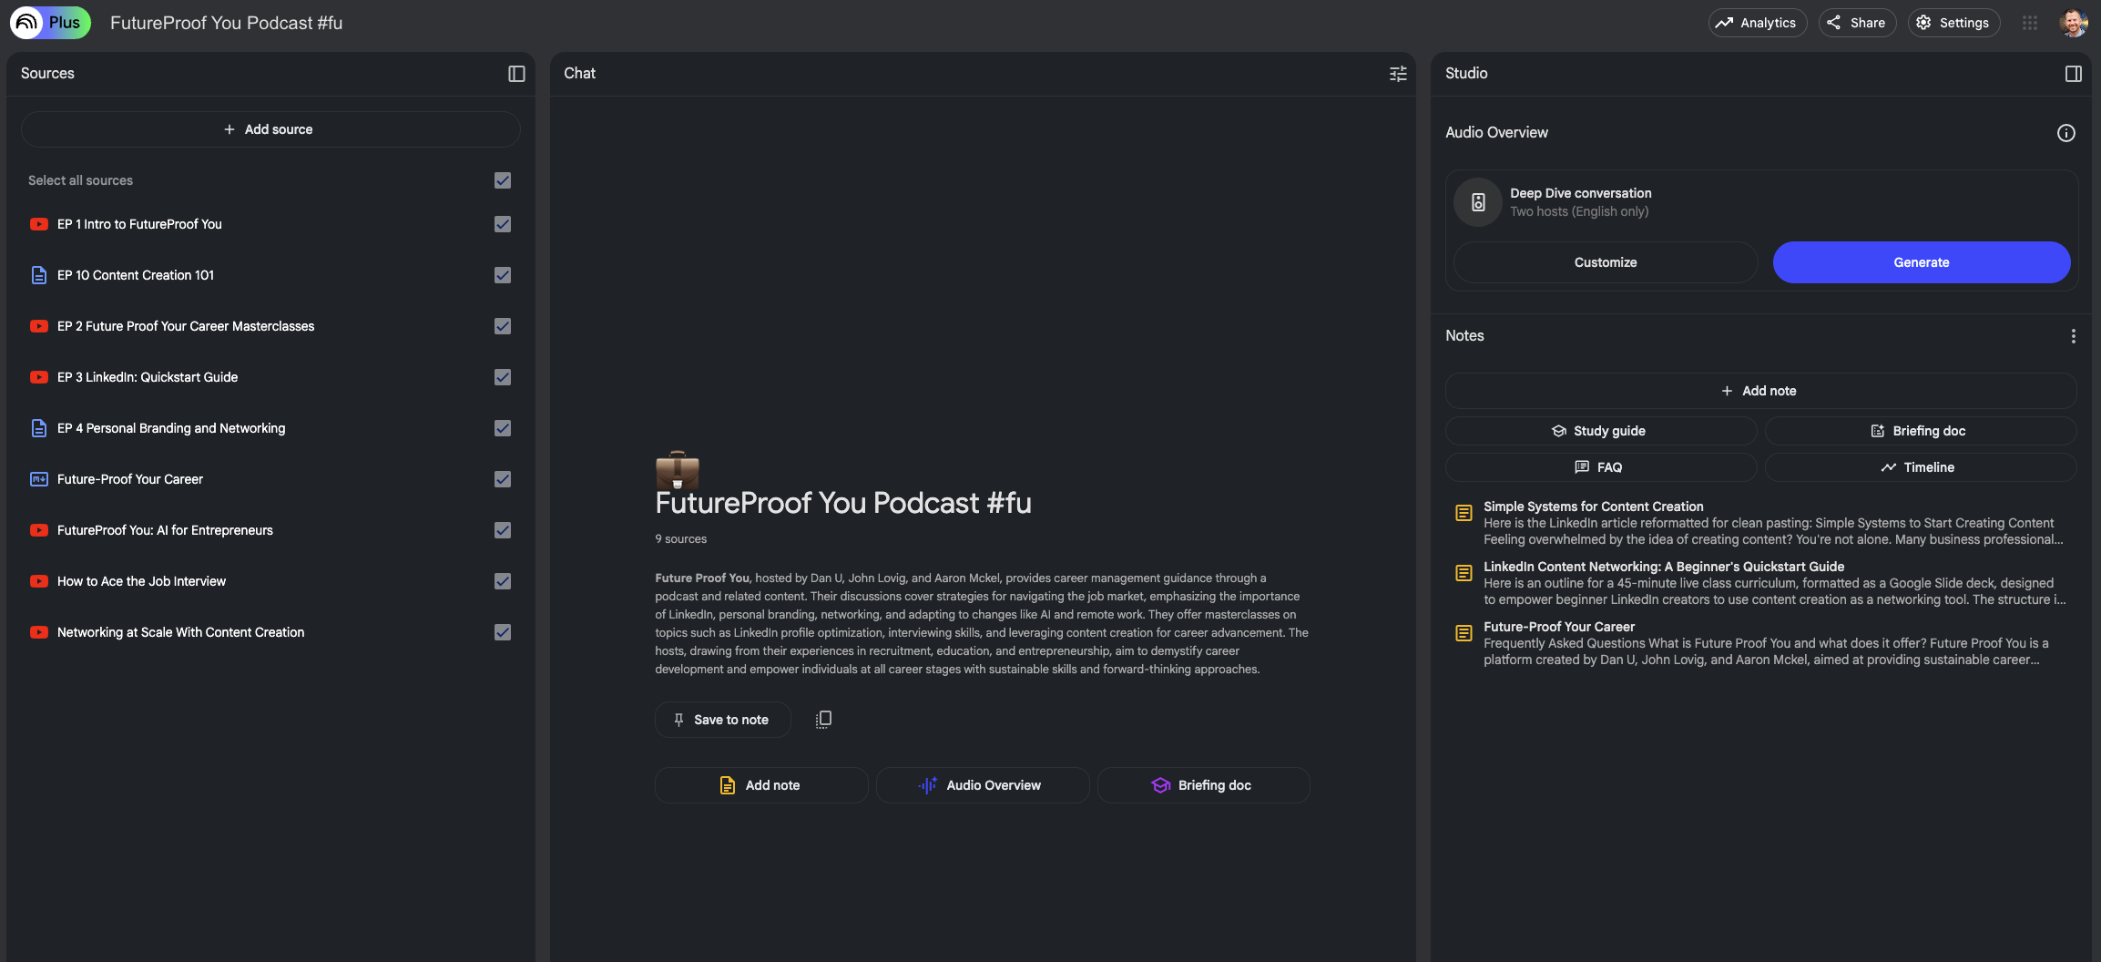The height and width of the screenshot is (962, 2101).
Task: Click note icon for Future-Proof Your Career note
Action: [1464, 633]
